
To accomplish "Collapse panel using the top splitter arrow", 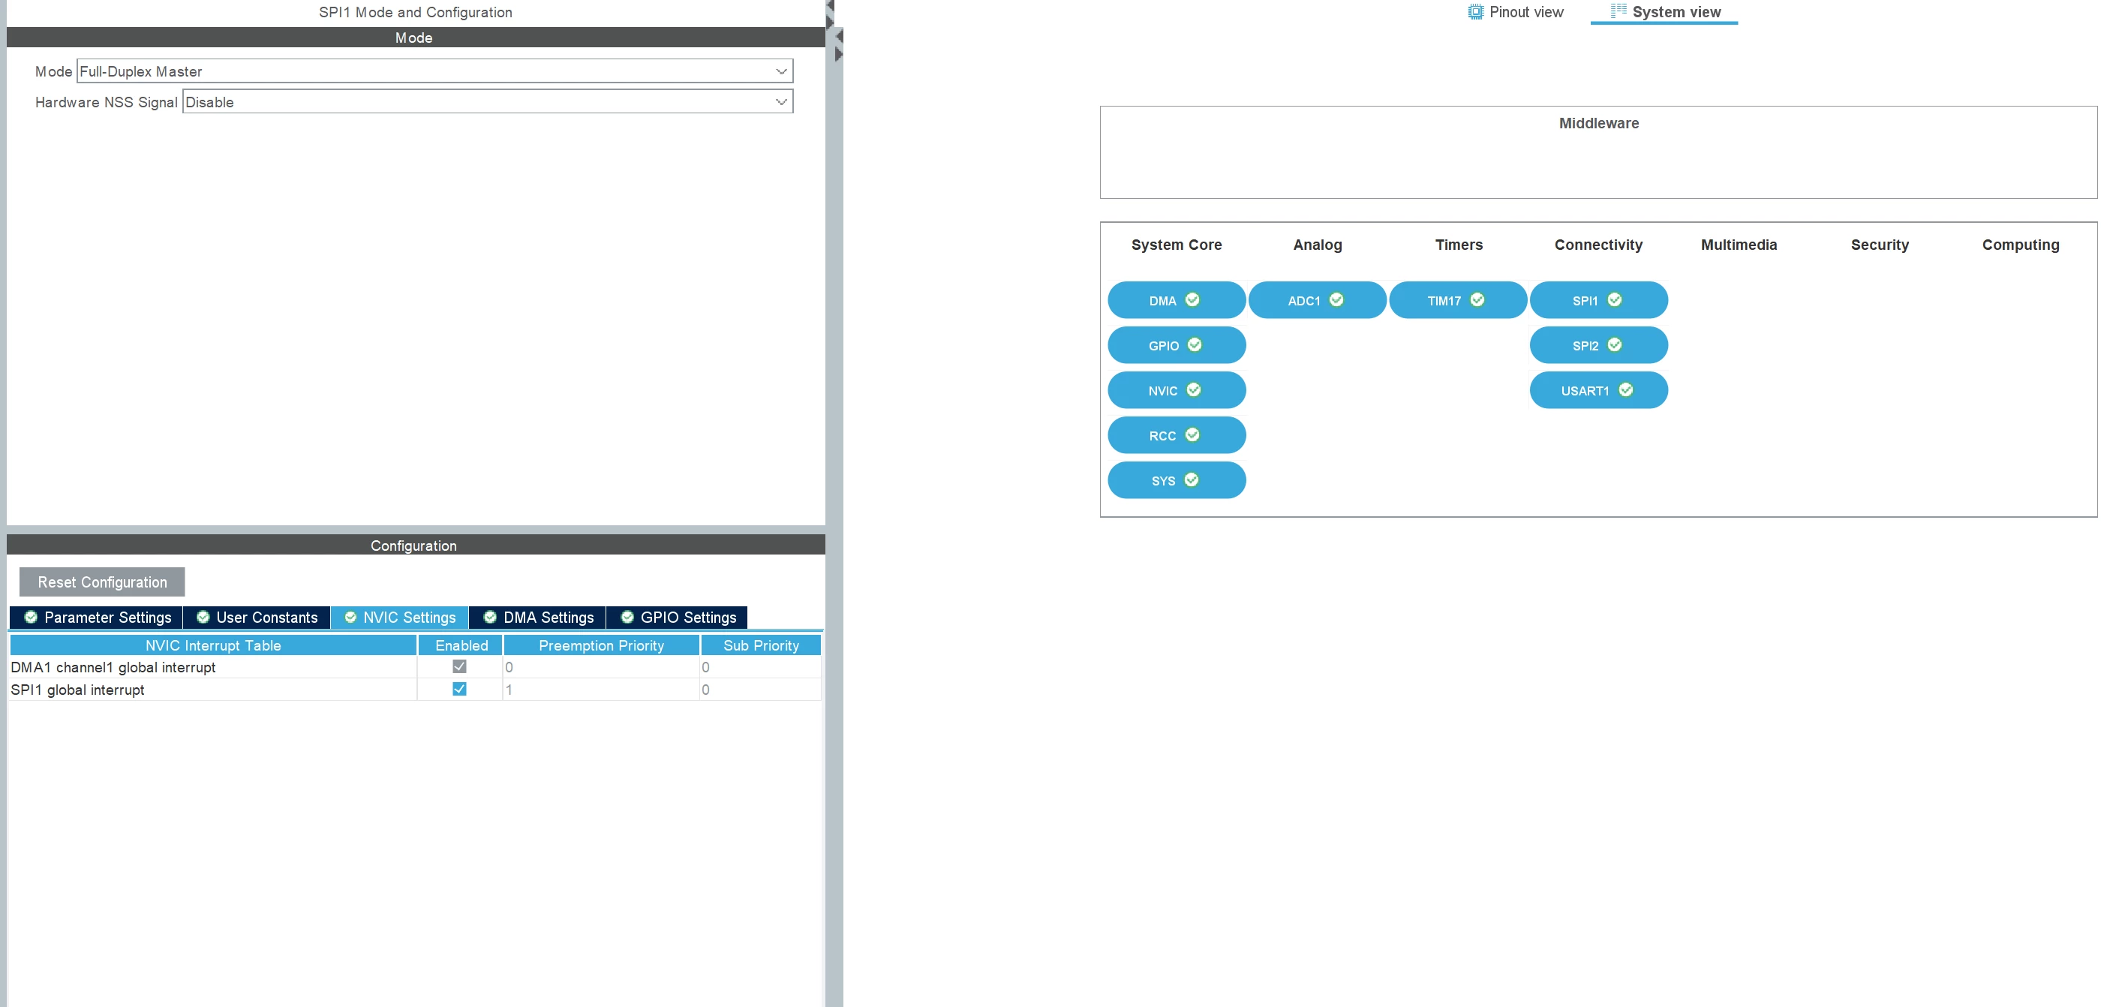I will tap(830, 7).
